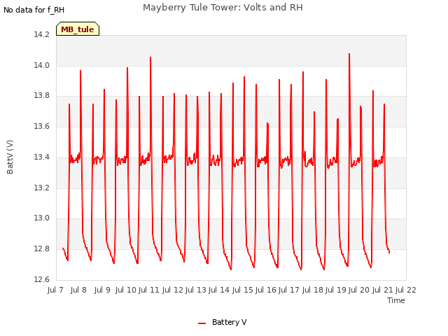Click the MB_tule station label

[78, 29]
